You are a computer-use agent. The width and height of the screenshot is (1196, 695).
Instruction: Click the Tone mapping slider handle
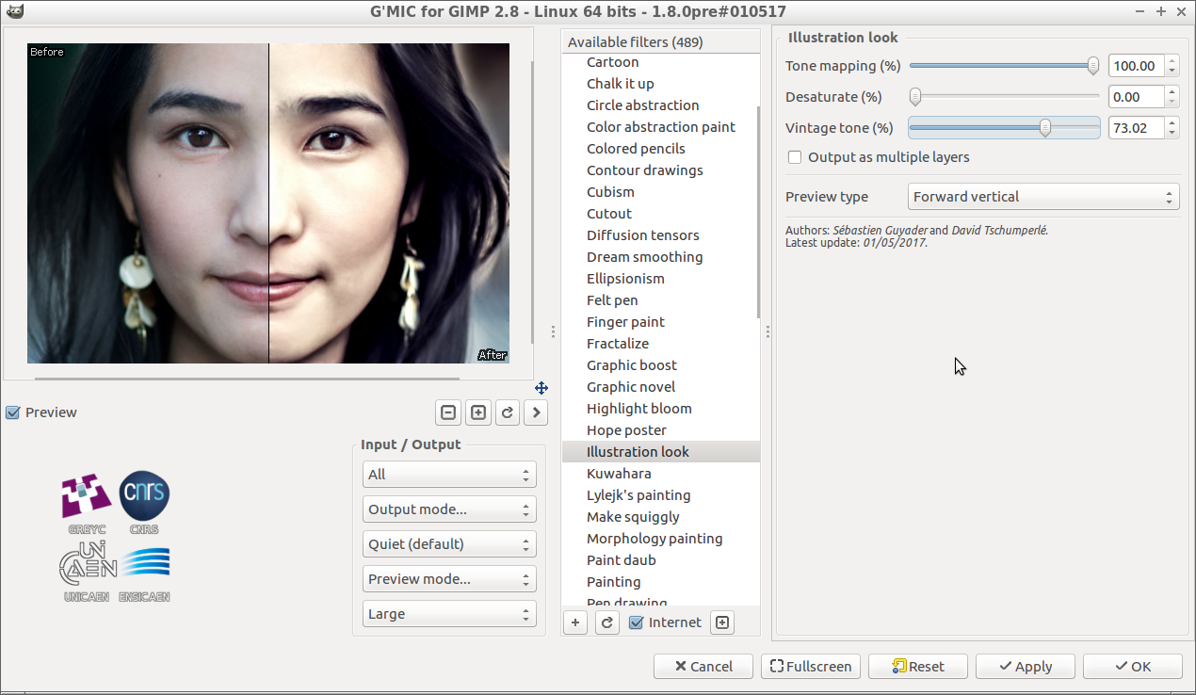(1093, 66)
